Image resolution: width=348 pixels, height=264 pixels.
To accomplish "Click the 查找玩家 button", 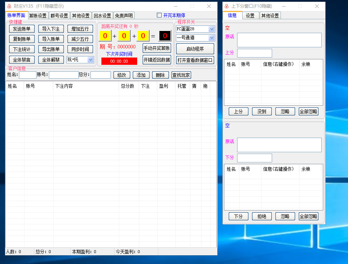I will click(x=181, y=75).
